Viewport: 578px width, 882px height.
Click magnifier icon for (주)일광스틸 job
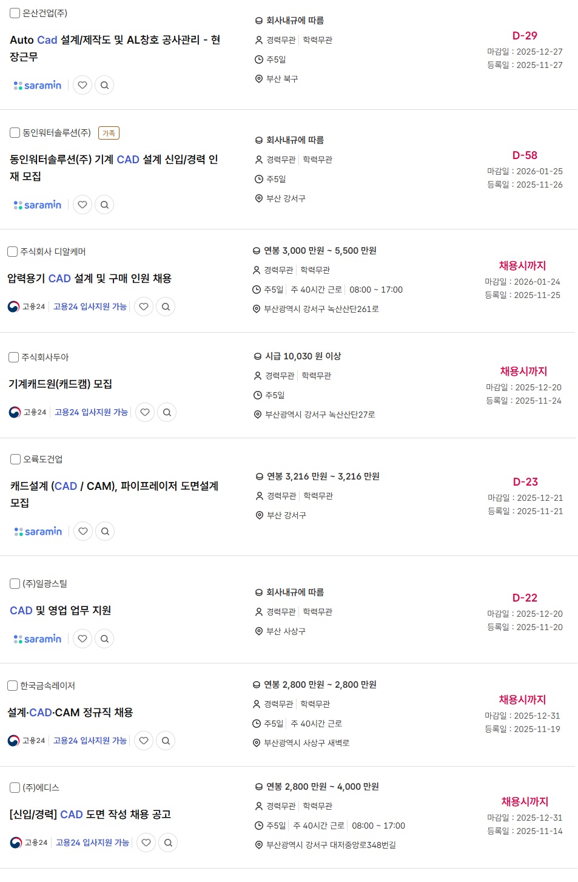(104, 639)
